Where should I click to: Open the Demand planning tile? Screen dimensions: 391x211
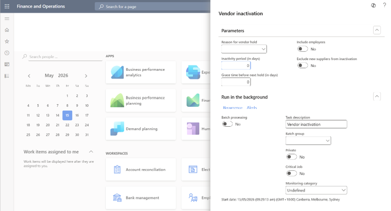click(x=141, y=129)
